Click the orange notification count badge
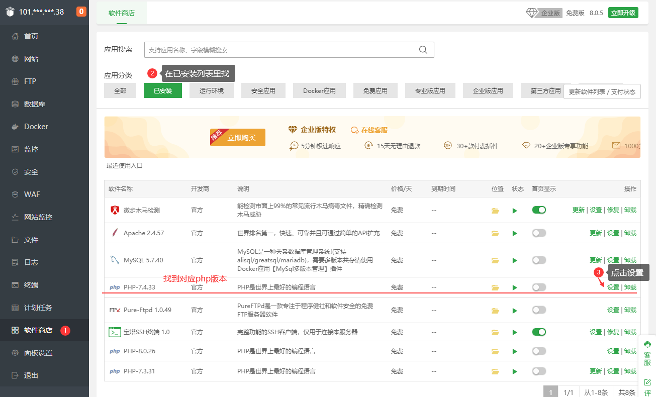Screen dimensions: 656x397 tap(81, 12)
